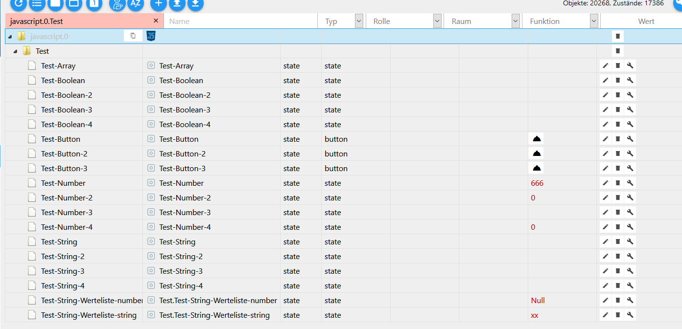
Task: Delete the Test-Number-3 object
Action: pyautogui.click(x=617, y=212)
